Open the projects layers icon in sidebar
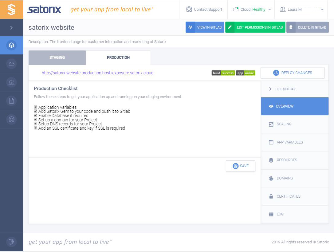Viewport: 334px width, 252px height. (11, 45)
